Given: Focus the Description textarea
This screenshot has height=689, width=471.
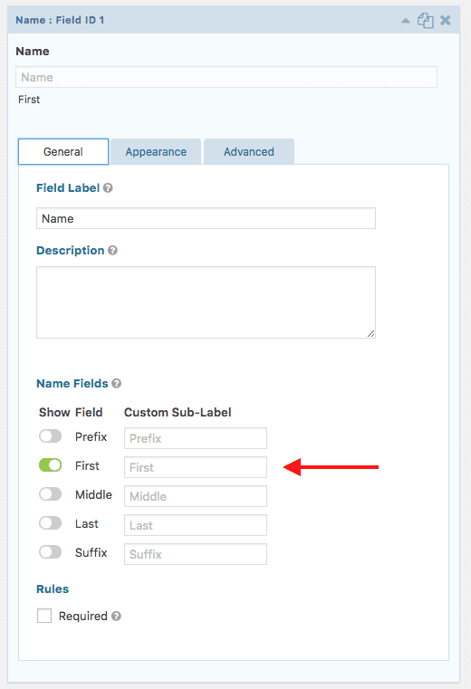Looking at the screenshot, I should pos(206,302).
